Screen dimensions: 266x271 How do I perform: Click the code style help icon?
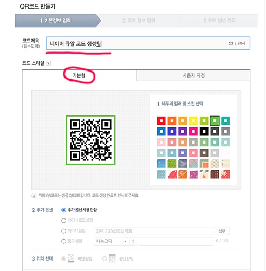48,63
